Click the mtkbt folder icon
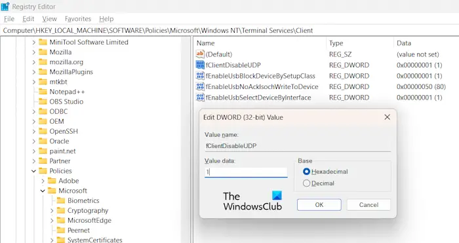 click(x=43, y=82)
